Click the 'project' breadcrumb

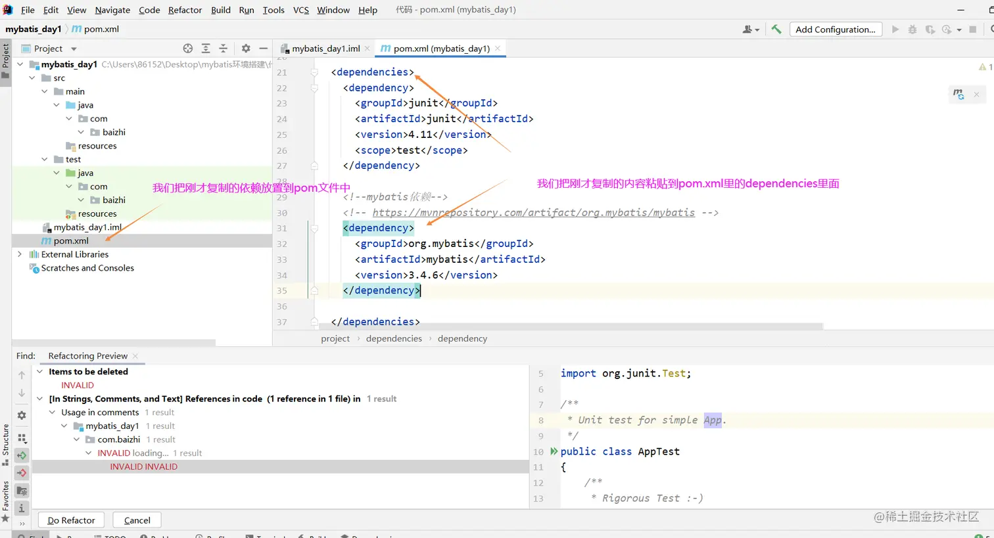(x=335, y=338)
